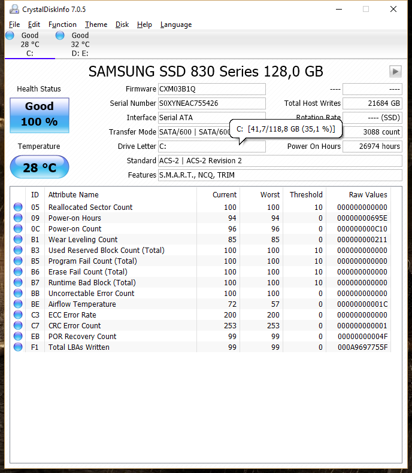Viewport: 412px width, 473px height.
Task: Open the Edit menu
Action: point(34,25)
